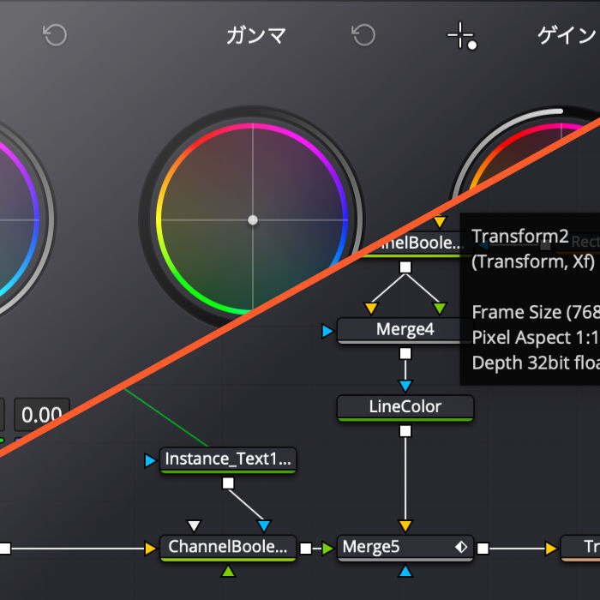Select the Tr... node right of Merge5
This screenshot has height=600, width=600.
580,548
